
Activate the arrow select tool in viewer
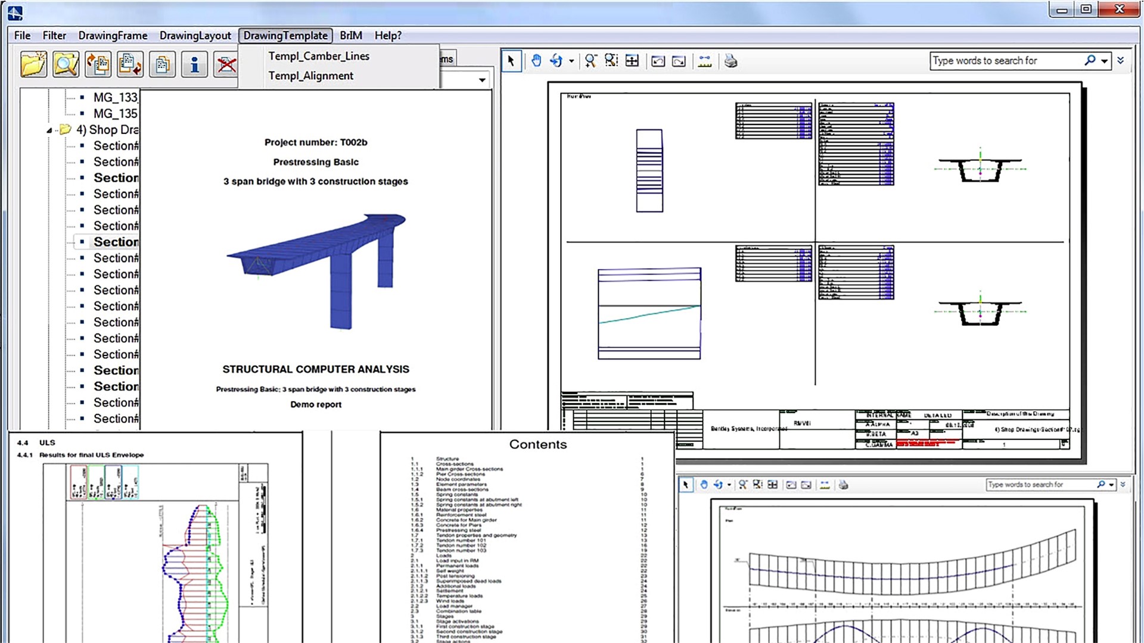pos(511,61)
